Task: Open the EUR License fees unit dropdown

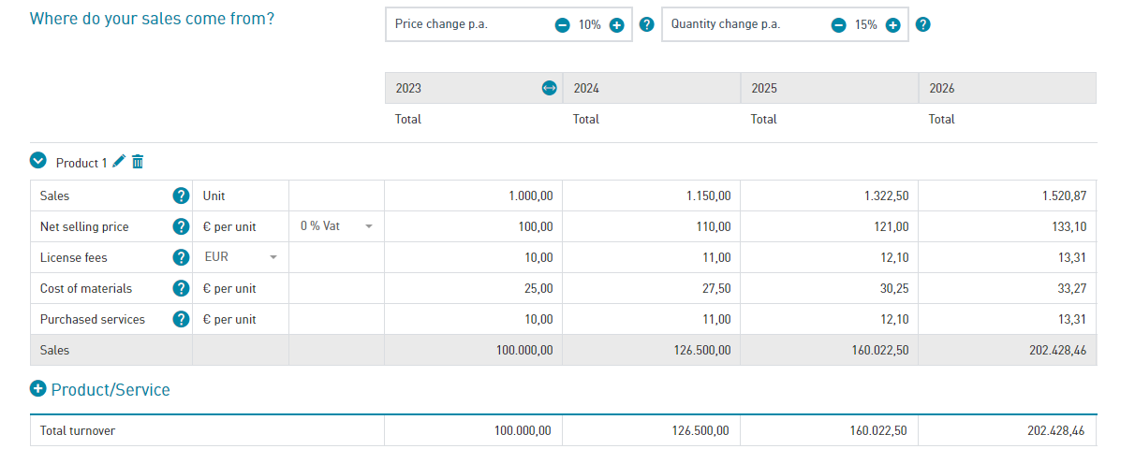Action: pos(241,257)
